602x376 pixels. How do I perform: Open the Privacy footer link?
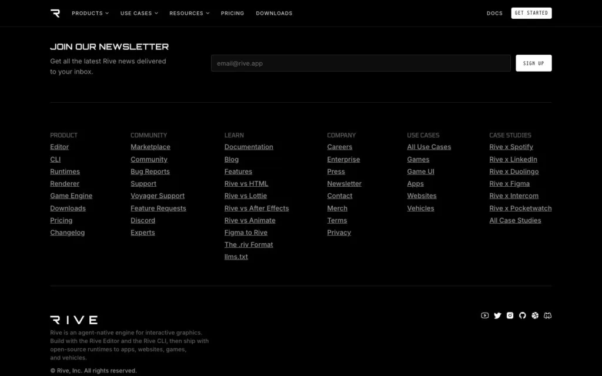click(x=339, y=233)
